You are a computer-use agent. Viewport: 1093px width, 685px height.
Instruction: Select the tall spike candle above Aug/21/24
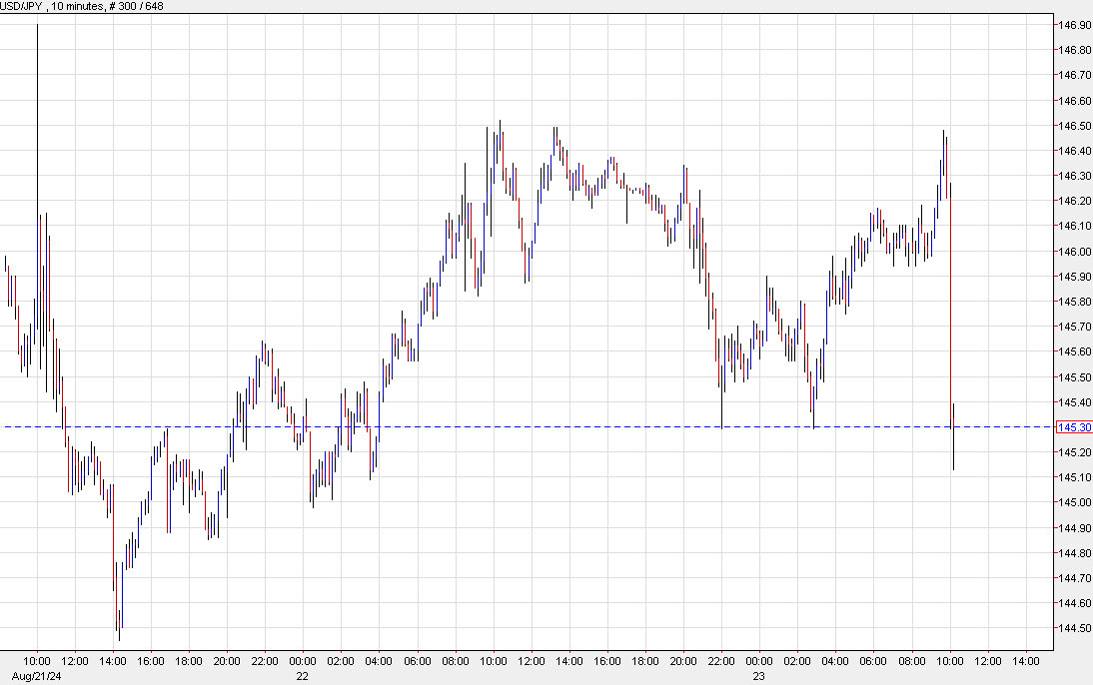pyautogui.click(x=37, y=120)
